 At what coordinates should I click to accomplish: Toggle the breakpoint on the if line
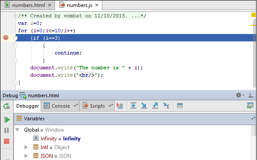[x=6, y=37]
